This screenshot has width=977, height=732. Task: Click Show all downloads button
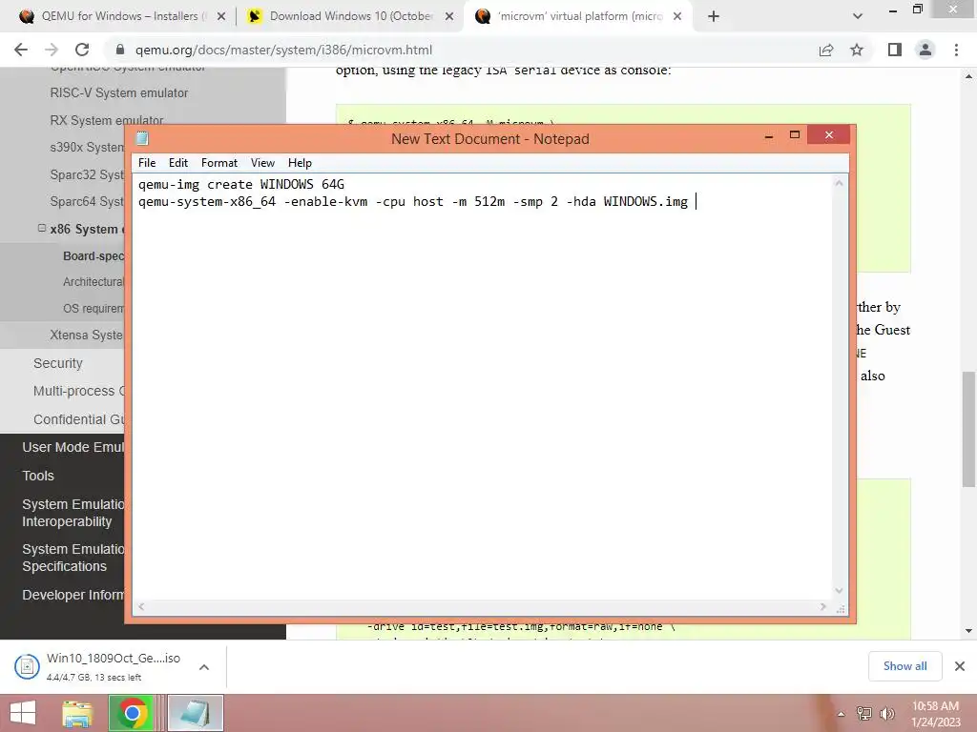pos(904,666)
